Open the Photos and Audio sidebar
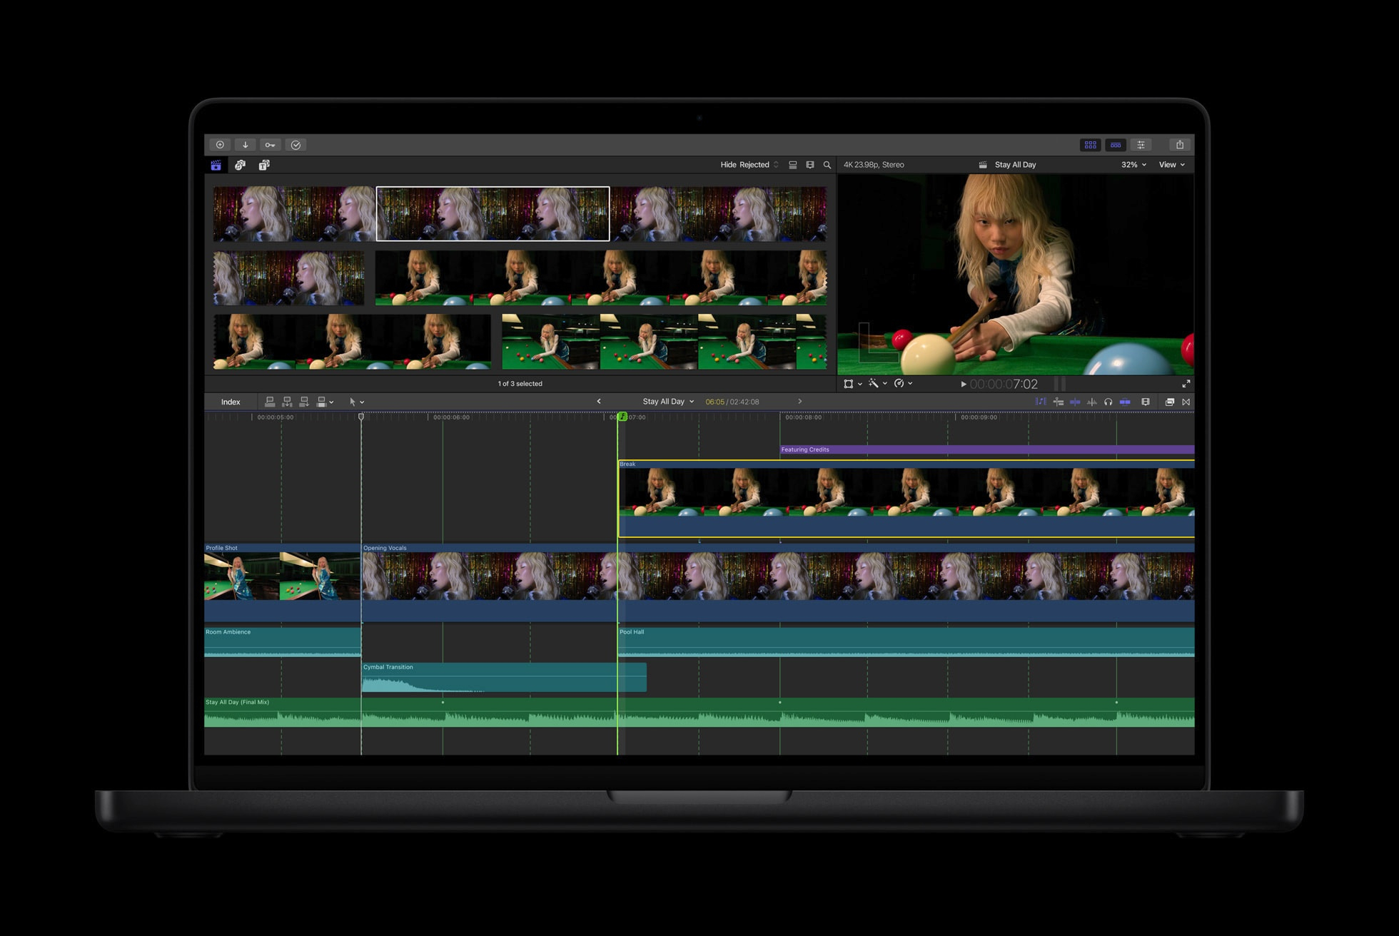Image resolution: width=1399 pixels, height=936 pixels. coord(240,165)
